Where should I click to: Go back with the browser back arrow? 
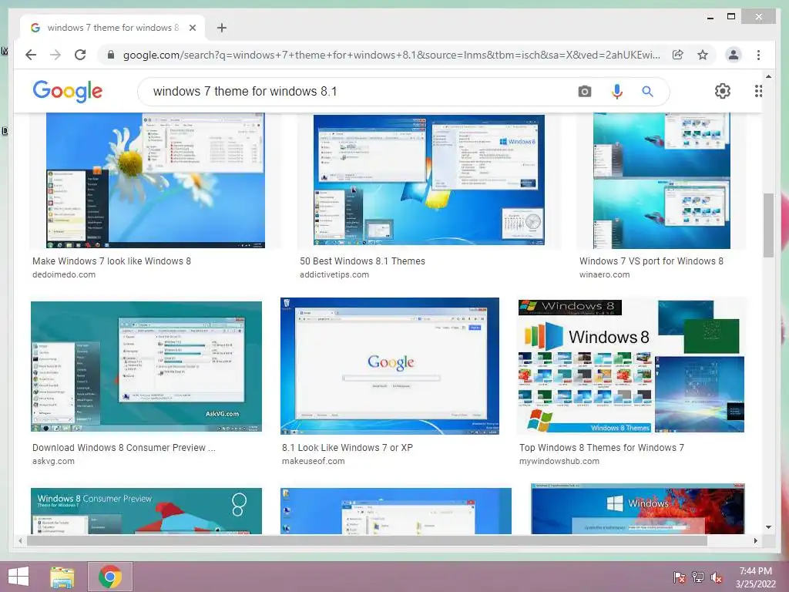point(31,55)
